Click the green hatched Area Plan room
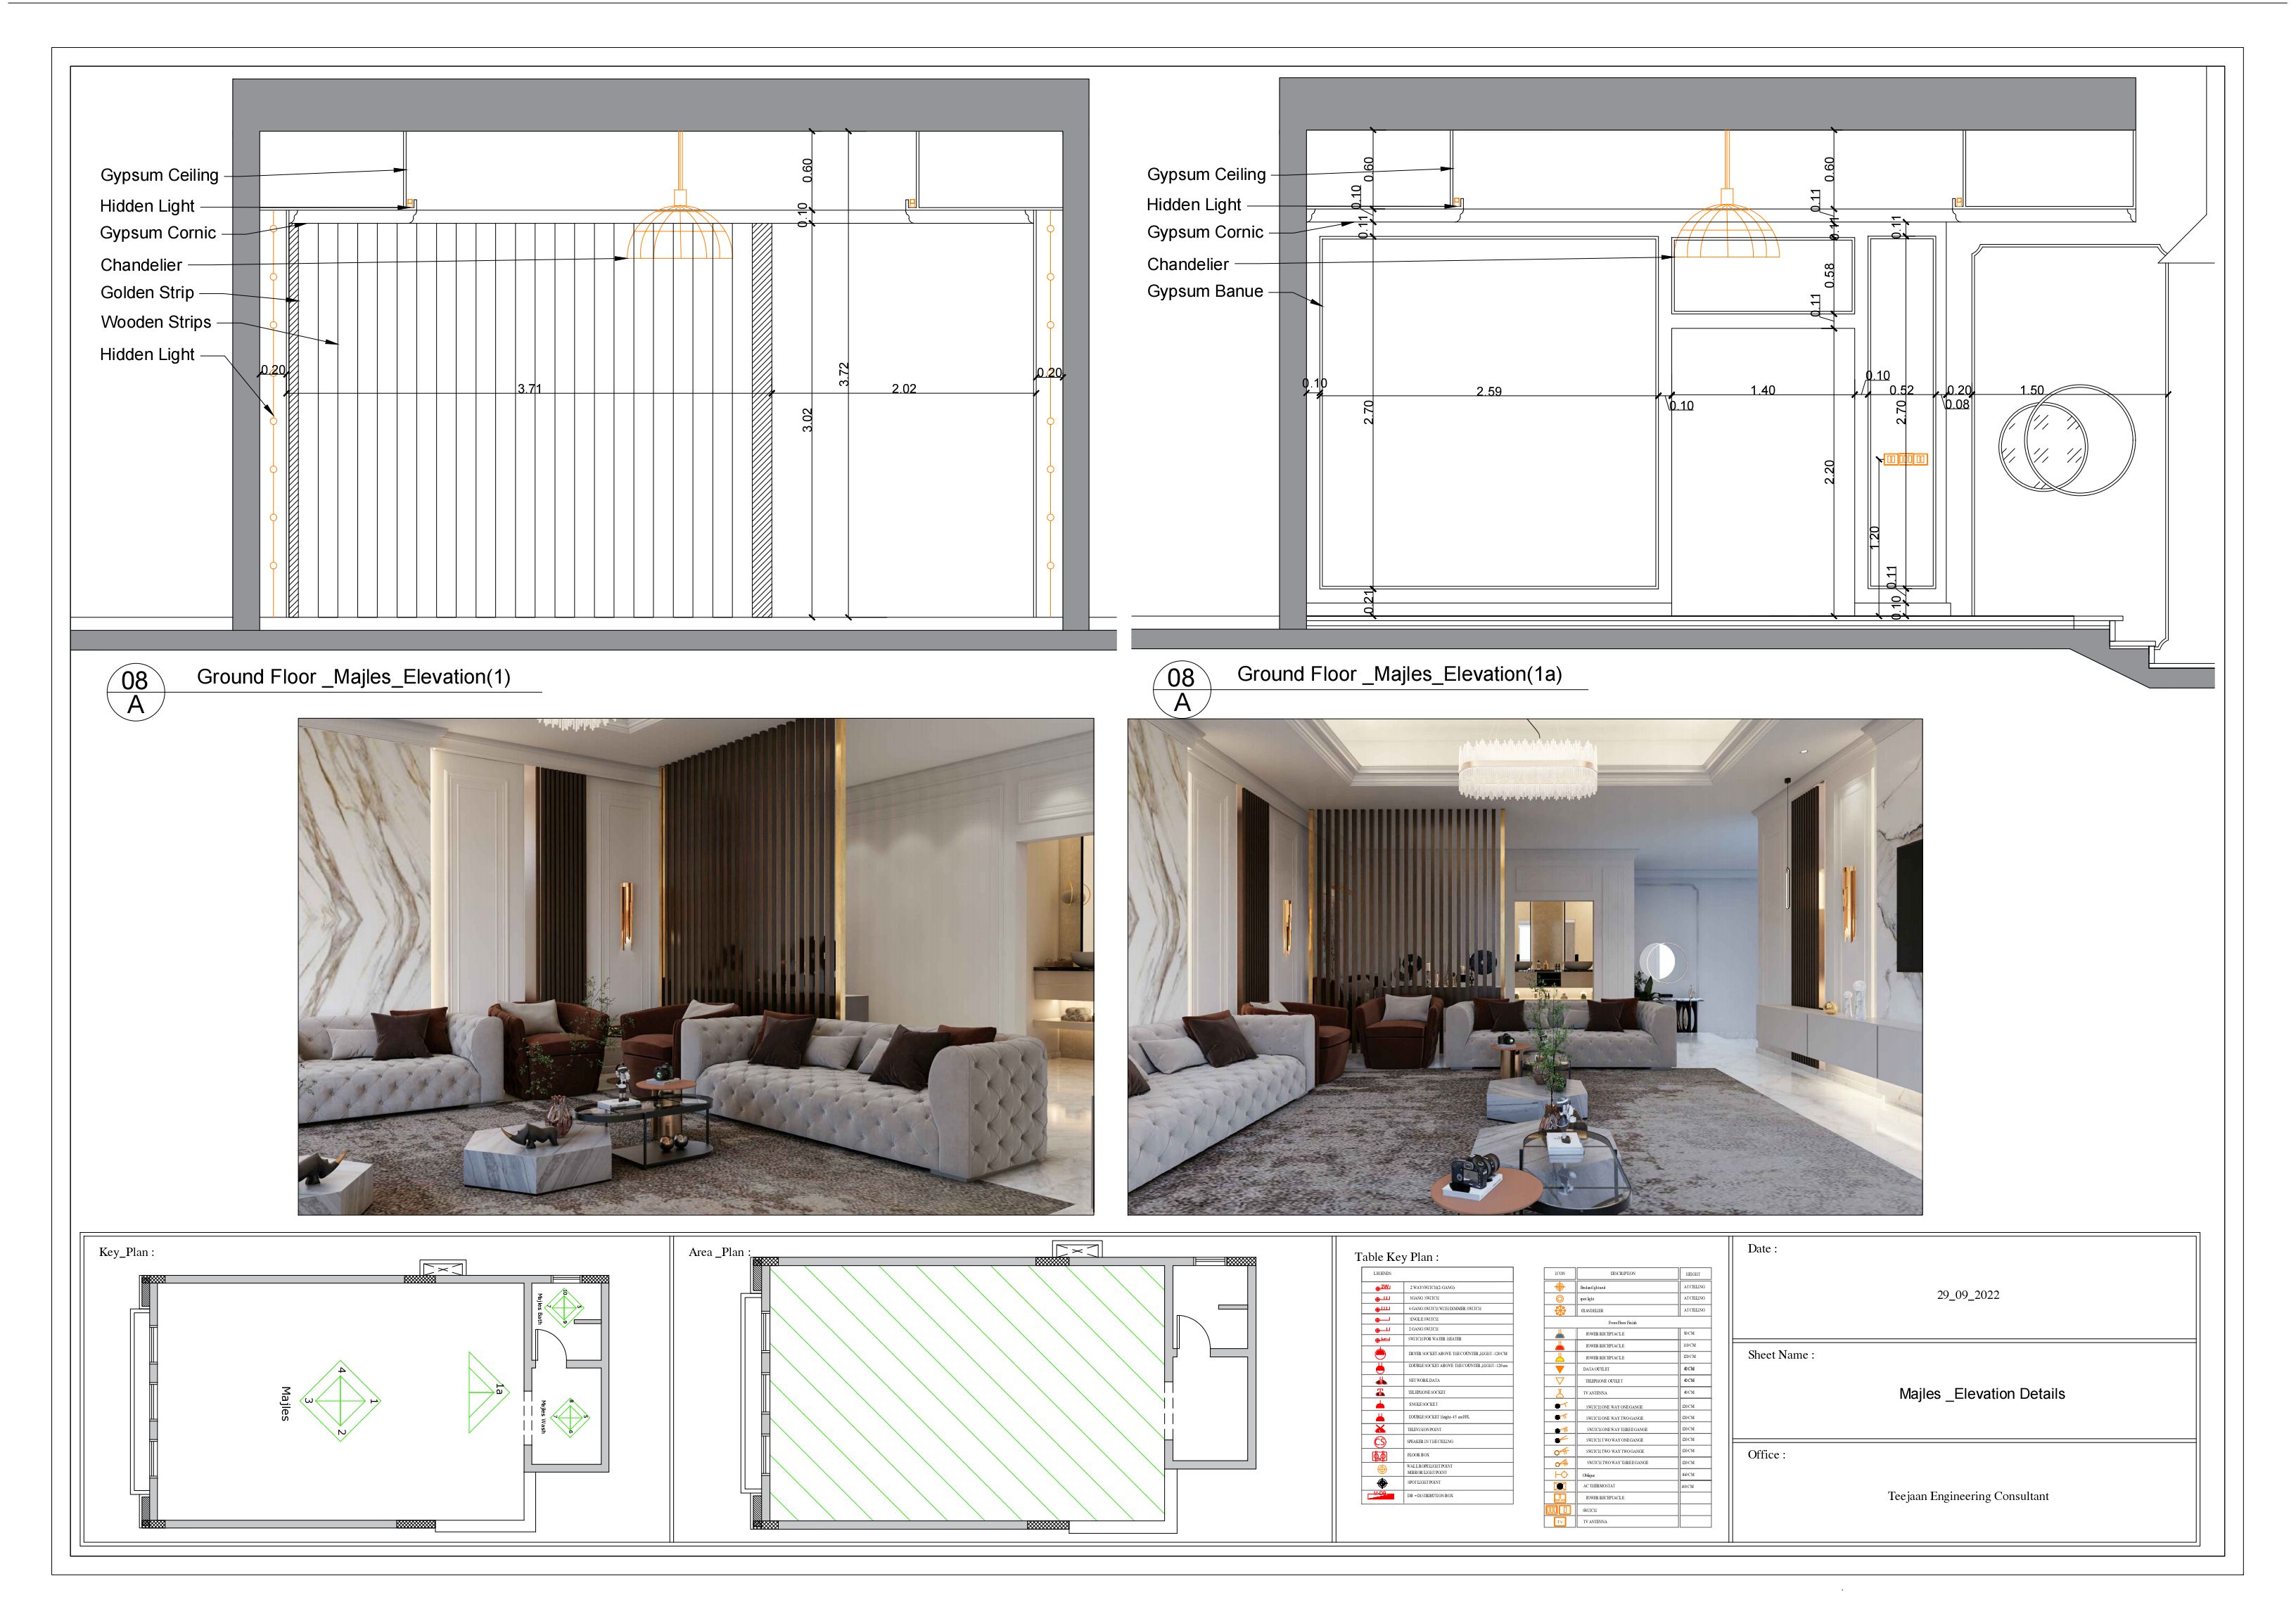Image resolution: width=2296 pixels, height=1621 pixels. tap(965, 1394)
